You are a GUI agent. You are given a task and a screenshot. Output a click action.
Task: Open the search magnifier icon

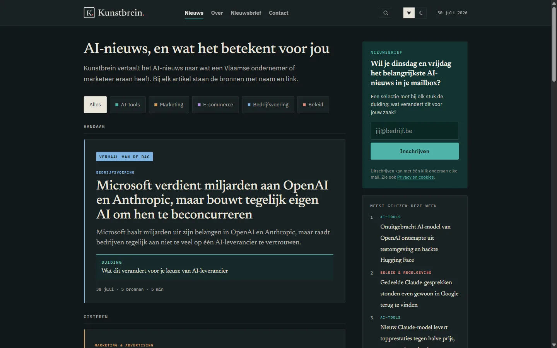(x=386, y=13)
